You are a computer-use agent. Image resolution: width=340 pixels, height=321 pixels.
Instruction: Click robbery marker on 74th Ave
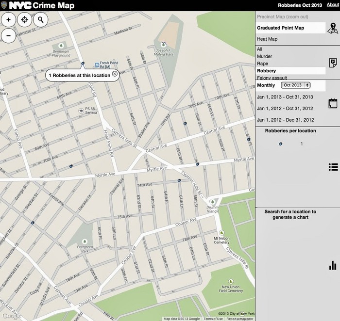point(179,180)
